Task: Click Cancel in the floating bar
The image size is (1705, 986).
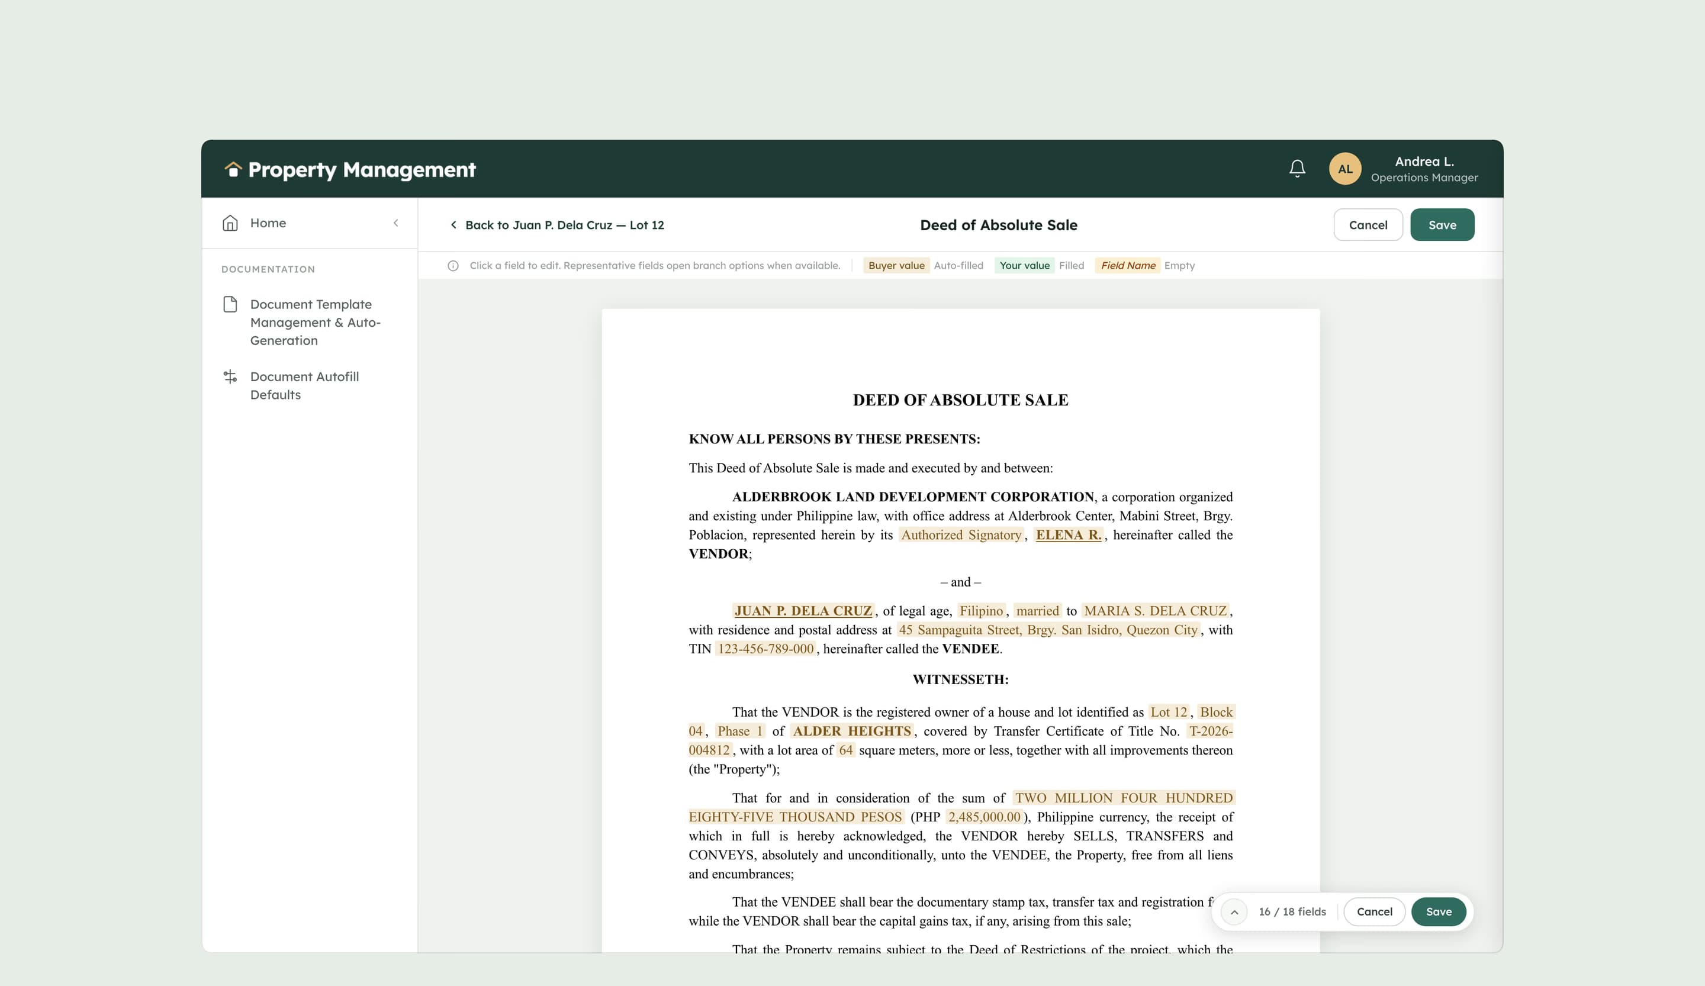Action: pyautogui.click(x=1374, y=911)
